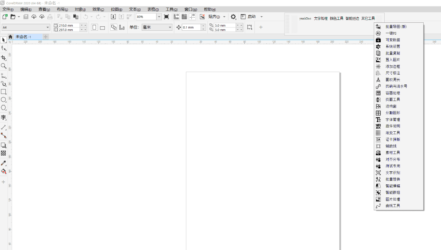Add new document with plus tab
The image size is (441, 250).
(x=46, y=37)
